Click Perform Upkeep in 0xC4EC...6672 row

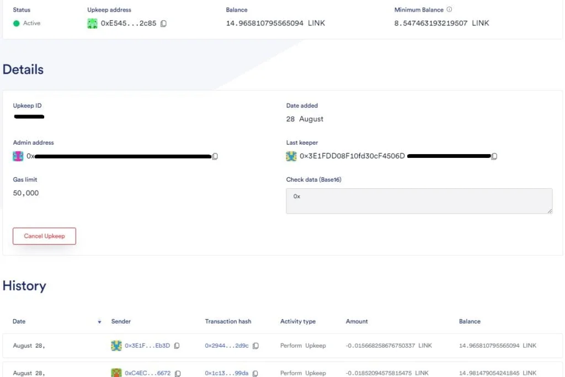[x=303, y=373]
